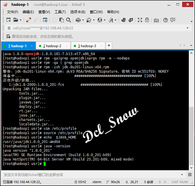Screen dimensions: 195x186
Task: Open the 查看(V) menu
Action: [x=44, y=12]
